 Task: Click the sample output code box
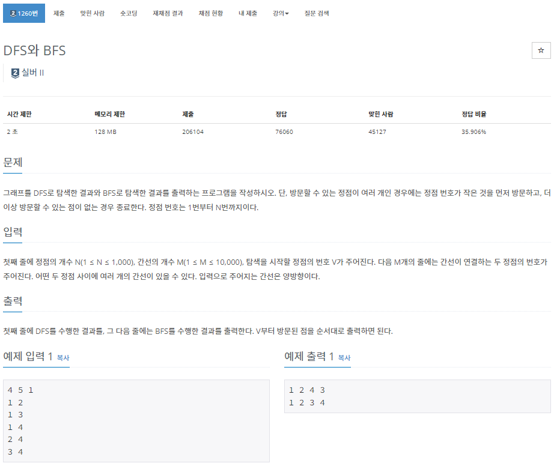pyautogui.click(x=417, y=396)
